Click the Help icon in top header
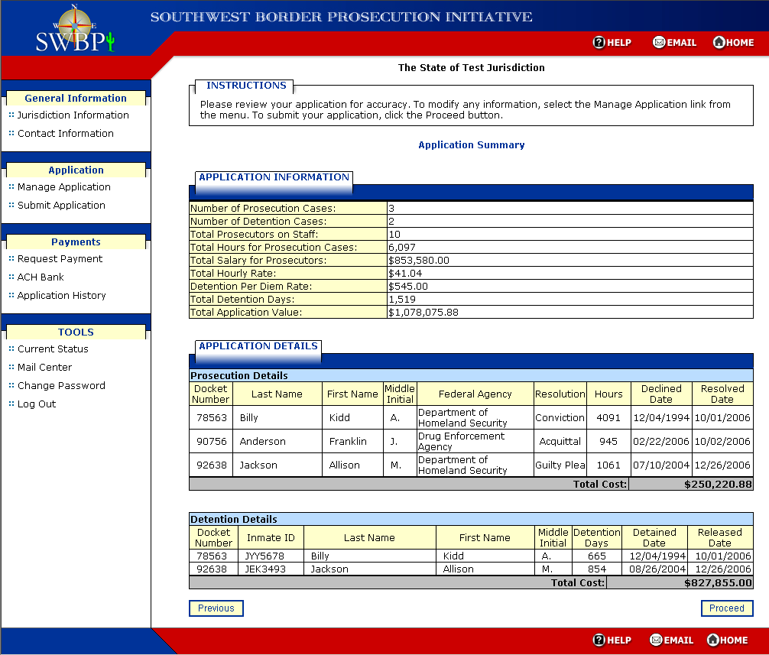The image size is (769, 655). coord(599,43)
